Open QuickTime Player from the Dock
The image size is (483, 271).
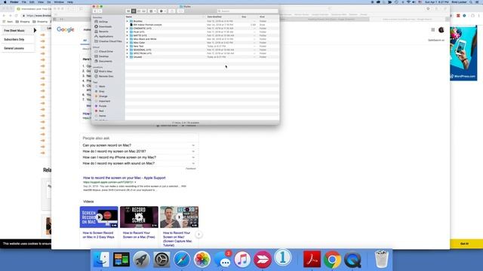click(352, 260)
